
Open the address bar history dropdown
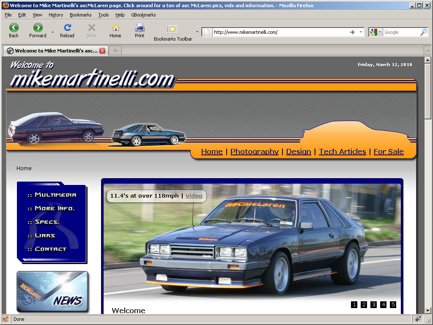pyautogui.click(x=361, y=32)
